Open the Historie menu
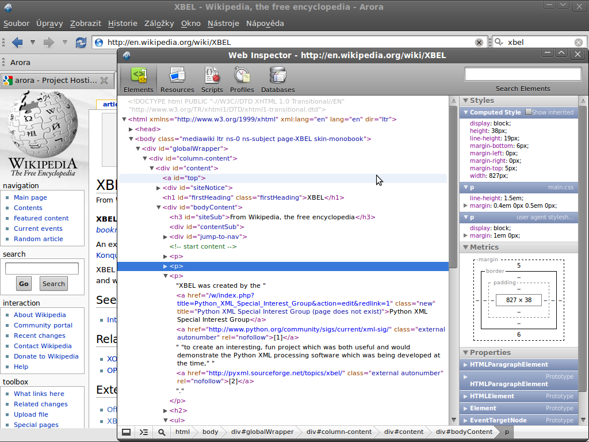 (123, 23)
